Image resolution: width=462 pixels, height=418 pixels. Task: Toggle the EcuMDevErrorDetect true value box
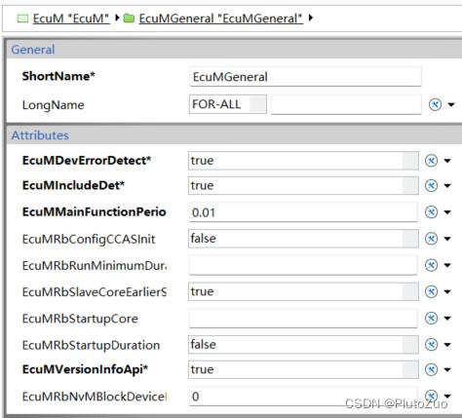pyautogui.click(x=303, y=161)
